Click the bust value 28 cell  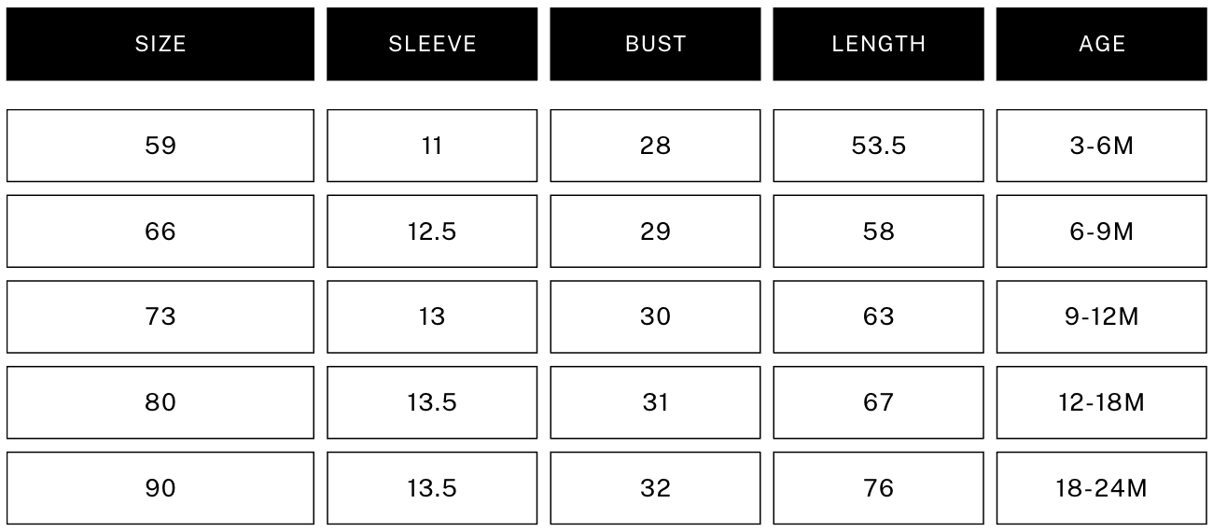(655, 146)
